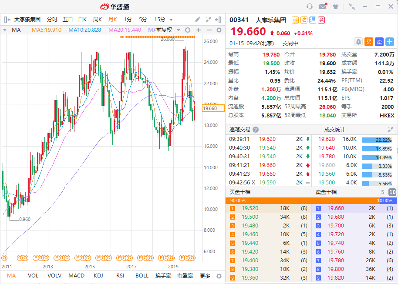The height and width of the screenshot is (284, 398).
Task: Switch to 1分 chart tab
Action: point(128,20)
